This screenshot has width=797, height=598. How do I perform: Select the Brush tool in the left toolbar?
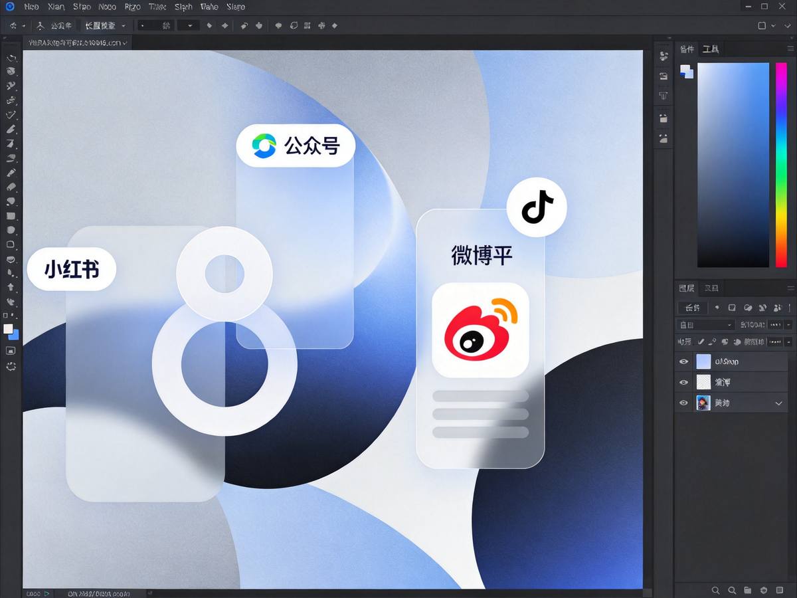pyautogui.click(x=11, y=128)
